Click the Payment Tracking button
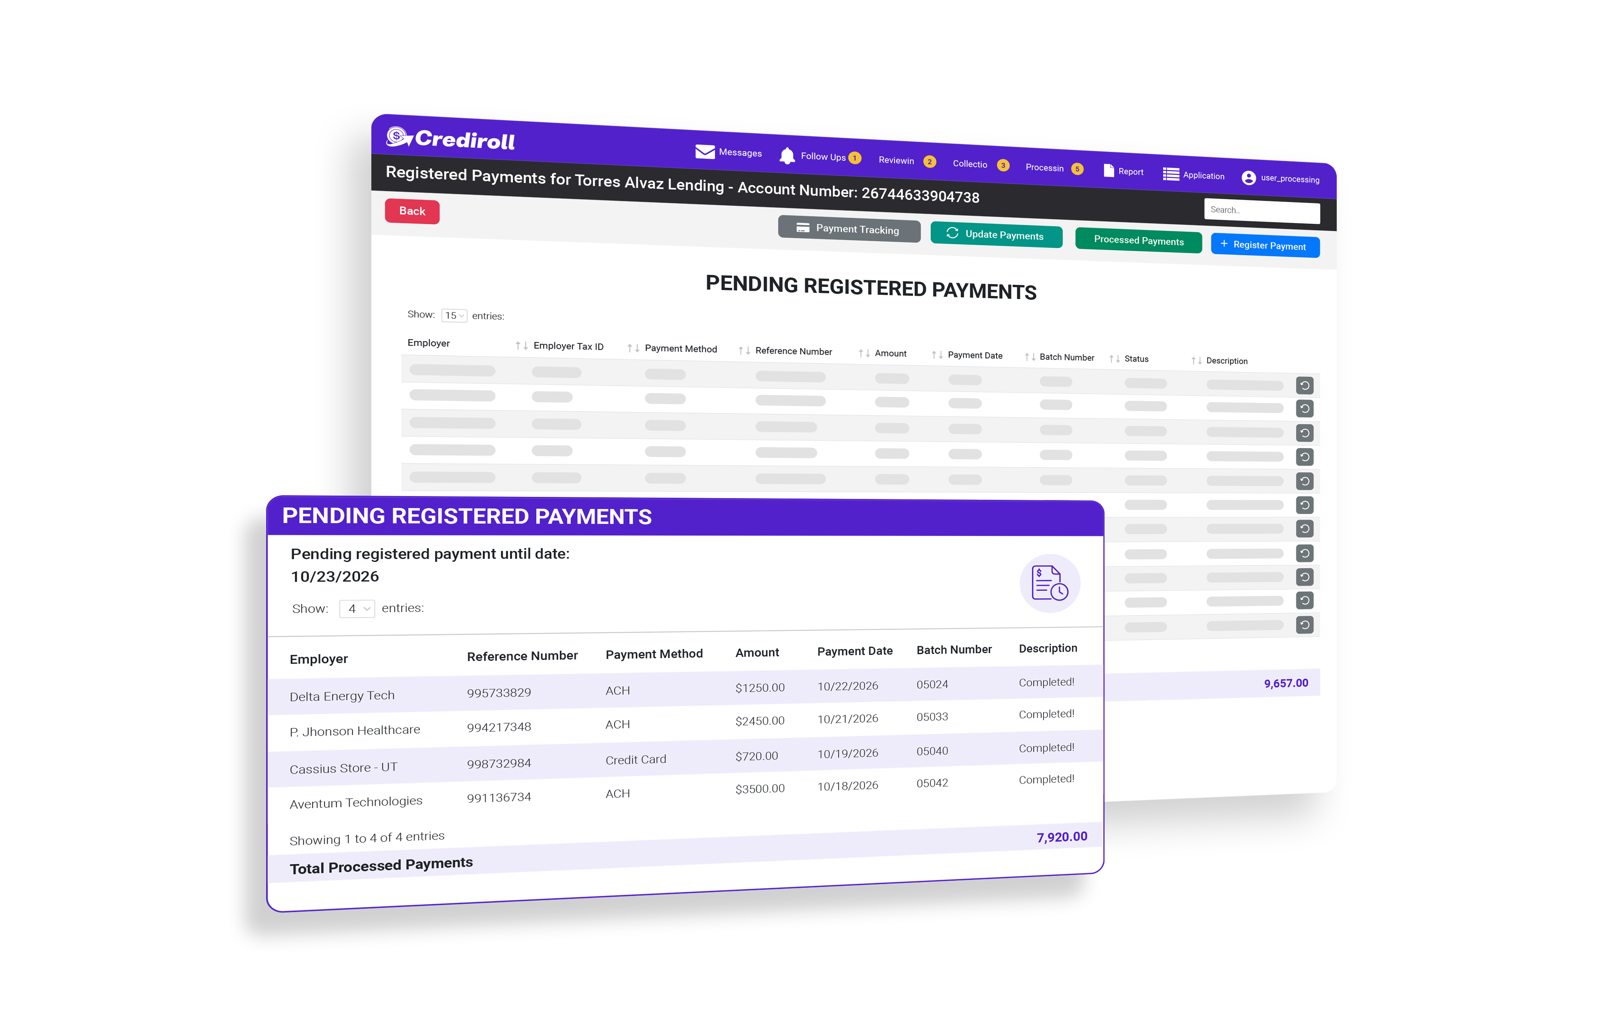Screen dimensions: 1598x1016 (x=849, y=229)
